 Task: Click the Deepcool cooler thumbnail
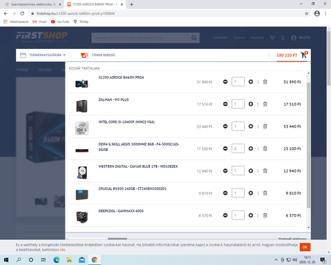82,217
